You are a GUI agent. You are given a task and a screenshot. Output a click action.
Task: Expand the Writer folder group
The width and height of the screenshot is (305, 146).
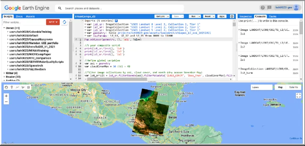[4, 73]
